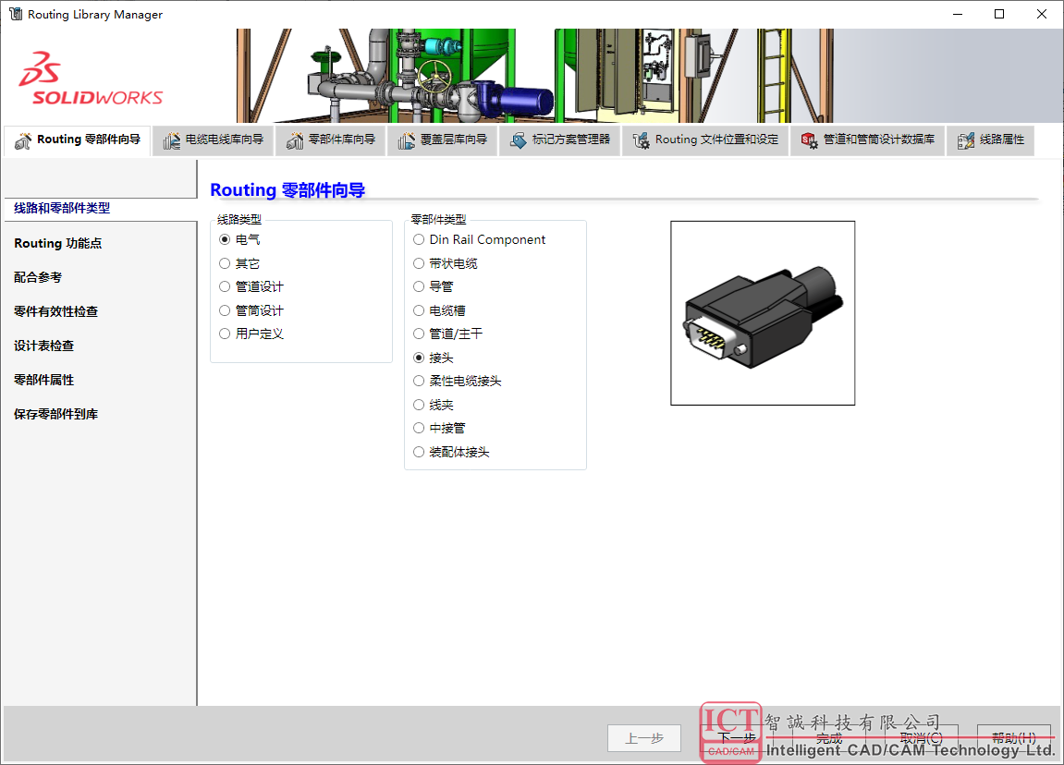This screenshot has width=1064, height=765.
Task: Switch to 电缆电线库向导 tab
Action: [213, 140]
